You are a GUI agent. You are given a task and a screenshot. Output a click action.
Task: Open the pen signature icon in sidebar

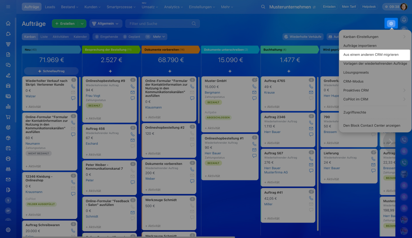(8, 75)
